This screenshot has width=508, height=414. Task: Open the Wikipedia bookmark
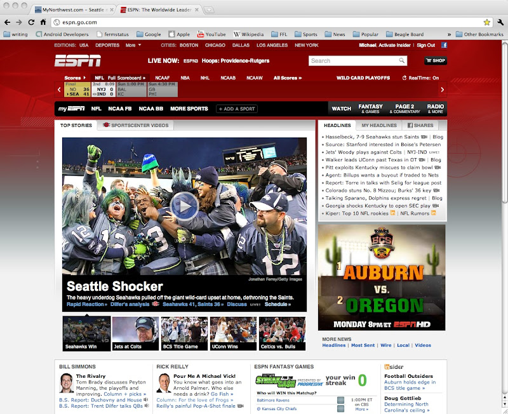tap(248, 34)
